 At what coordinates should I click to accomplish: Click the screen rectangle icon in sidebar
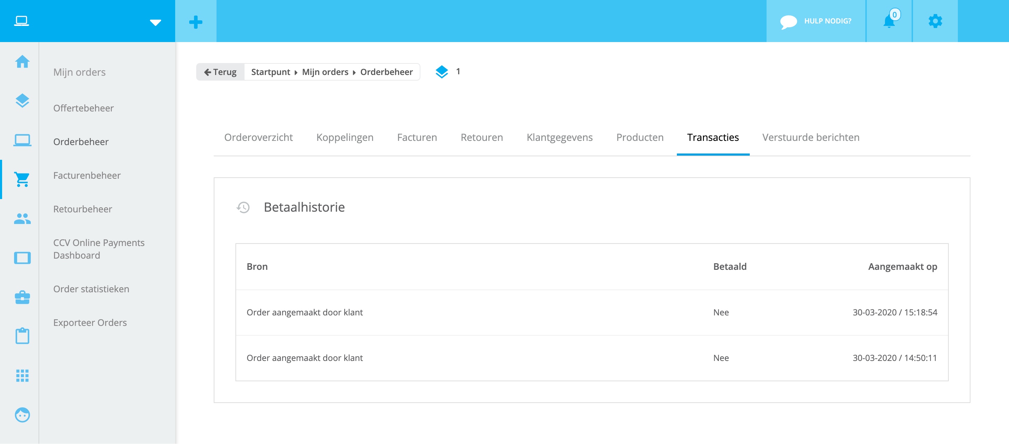22,258
